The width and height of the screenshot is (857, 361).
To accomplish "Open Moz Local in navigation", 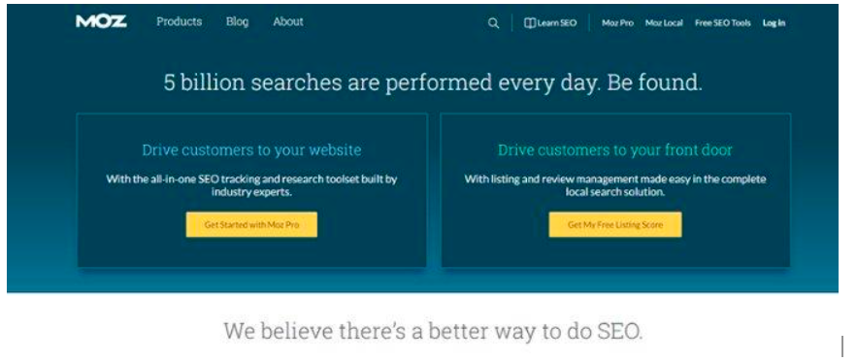I will (664, 23).
